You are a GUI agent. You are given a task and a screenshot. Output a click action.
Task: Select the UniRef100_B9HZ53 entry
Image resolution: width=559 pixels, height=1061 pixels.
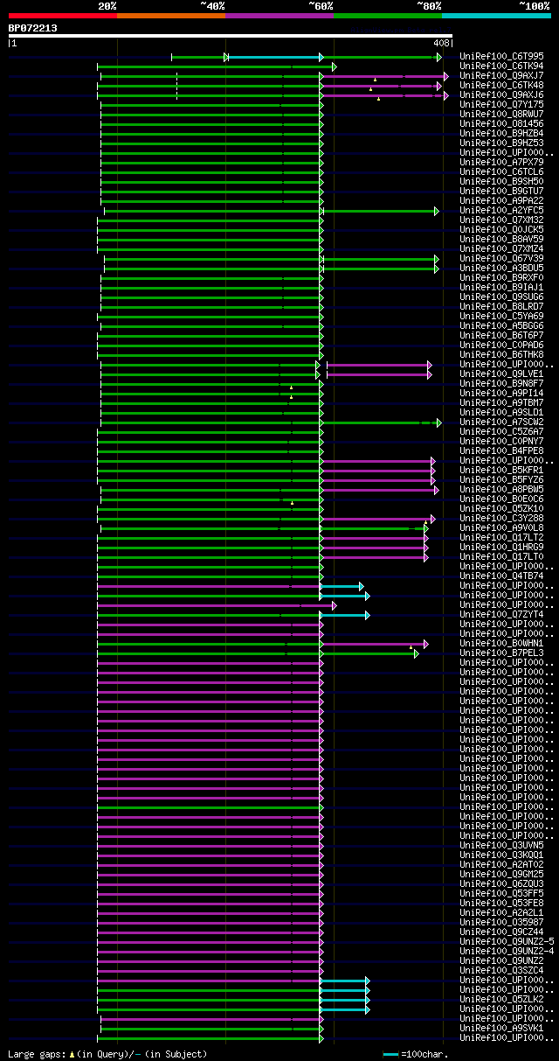(501, 143)
